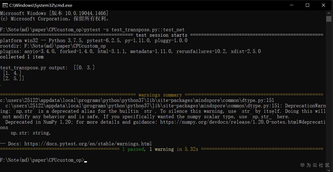Maximize the command prompt window
The height and width of the screenshot is (172, 333).
[x=307, y=5]
